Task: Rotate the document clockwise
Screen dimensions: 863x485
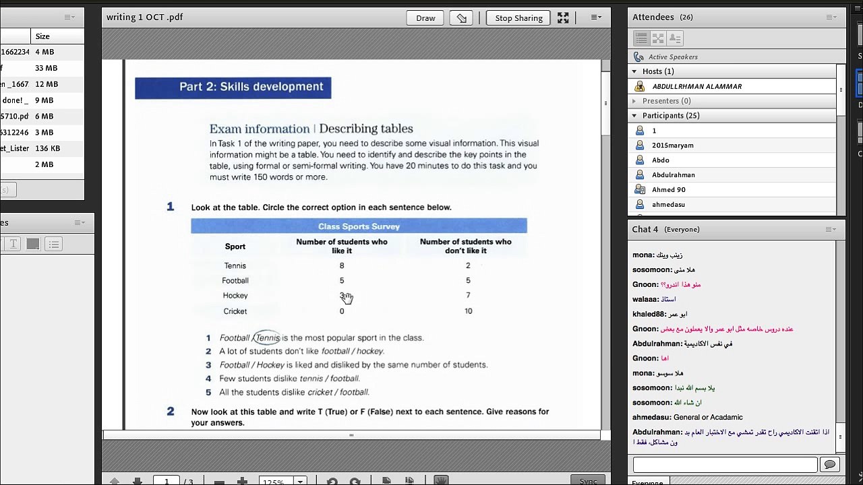Action: [355, 481]
